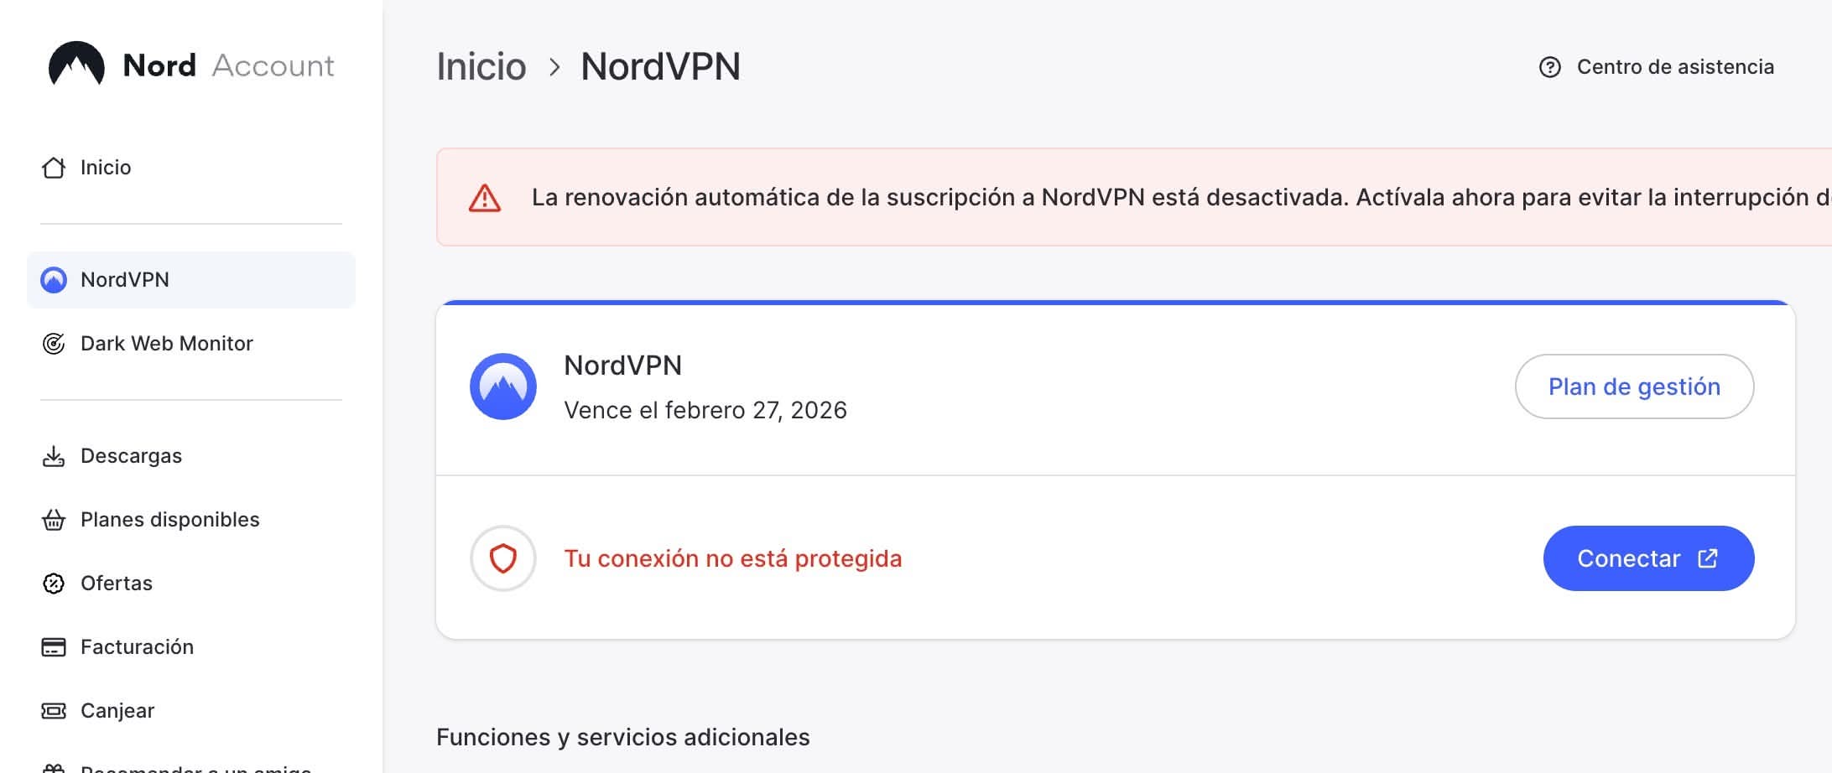Open the Centro de asistencia link

(x=1674, y=67)
